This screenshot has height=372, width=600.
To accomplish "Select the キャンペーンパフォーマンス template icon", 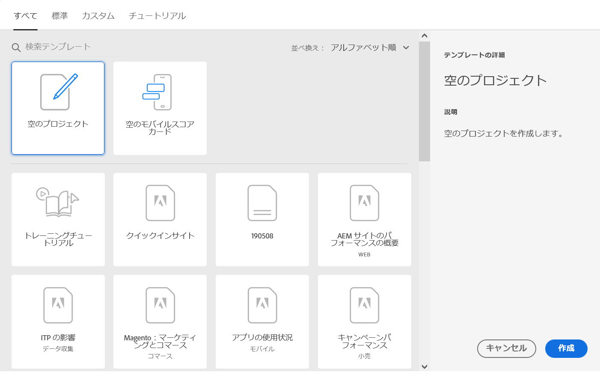I will [364, 305].
